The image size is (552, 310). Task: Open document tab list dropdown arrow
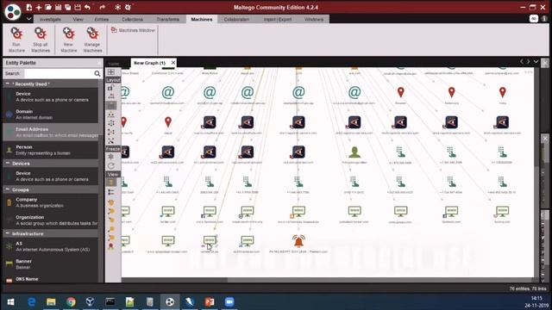(x=536, y=61)
